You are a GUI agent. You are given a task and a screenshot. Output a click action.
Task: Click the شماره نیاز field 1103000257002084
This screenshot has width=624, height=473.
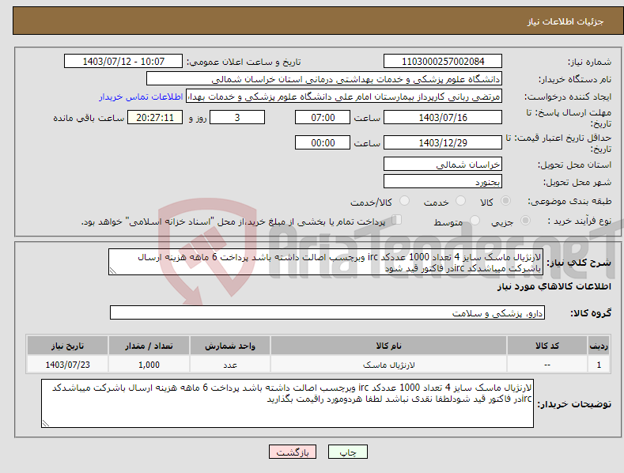pos(443,62)
